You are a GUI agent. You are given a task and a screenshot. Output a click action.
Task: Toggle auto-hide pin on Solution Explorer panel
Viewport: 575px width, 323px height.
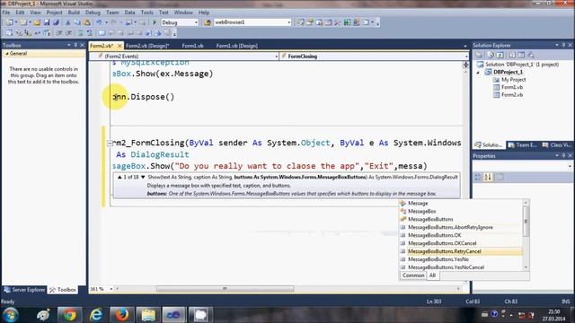click(563, 45)
